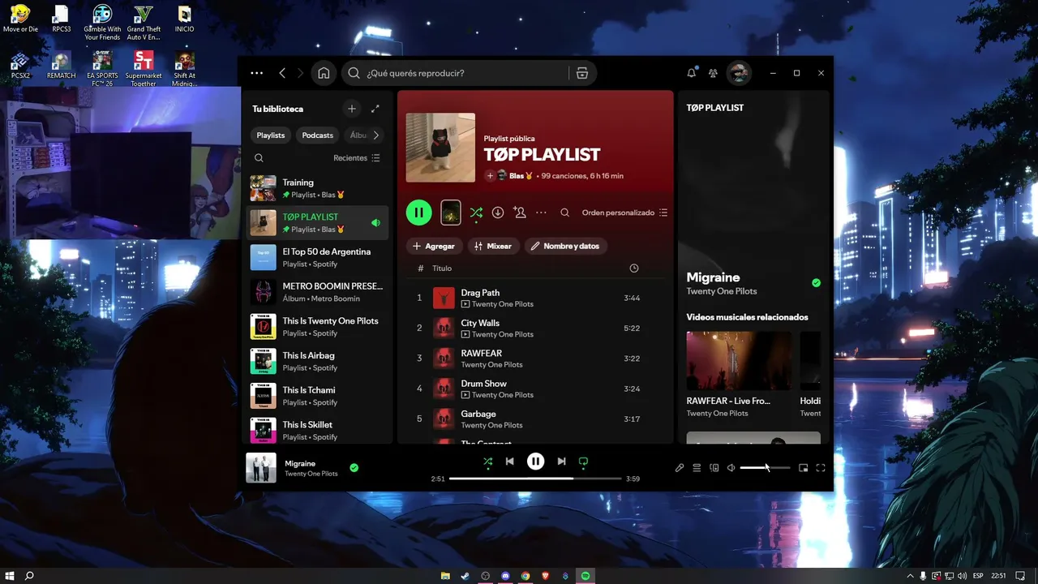Open the profile avatar menu

click(739, 73)
